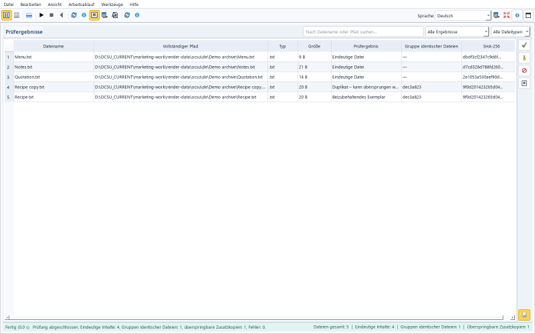Image resolution: width=535 pixels, height=334 pixels.
Task: Toggle the highlighted square-frame toolbar icon
Action: 94,15
